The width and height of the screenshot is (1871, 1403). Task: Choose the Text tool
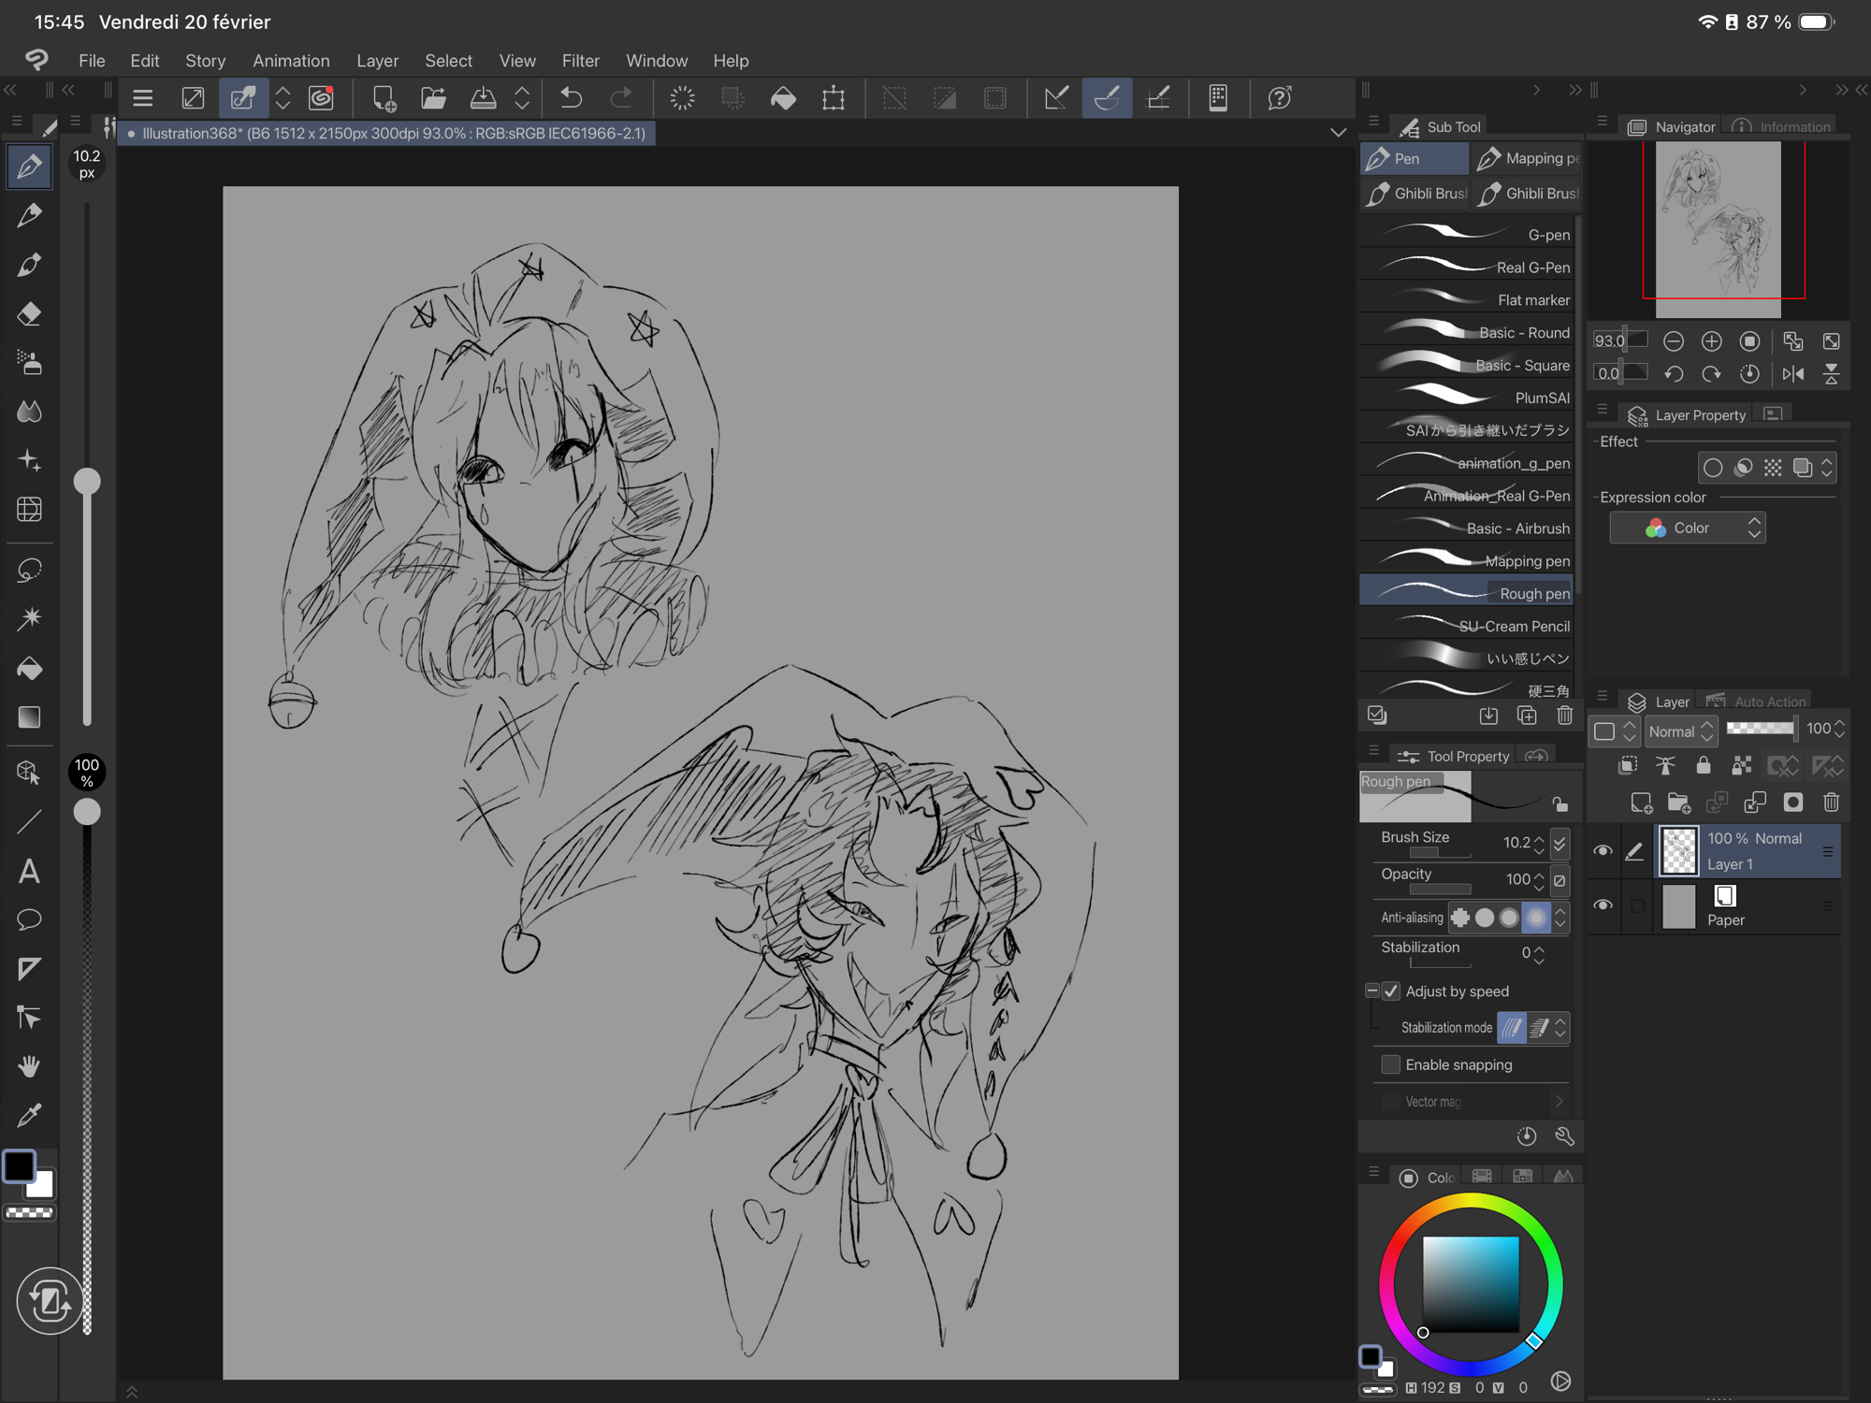(x=29, y=872)
